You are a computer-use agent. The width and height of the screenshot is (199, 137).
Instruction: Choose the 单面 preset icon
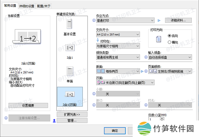[70, 71]
